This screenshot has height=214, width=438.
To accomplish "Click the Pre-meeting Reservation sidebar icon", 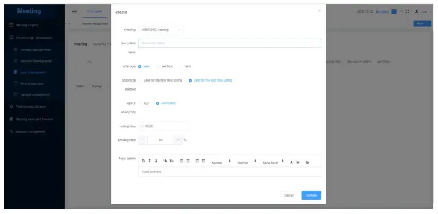I will pos(11,38).
